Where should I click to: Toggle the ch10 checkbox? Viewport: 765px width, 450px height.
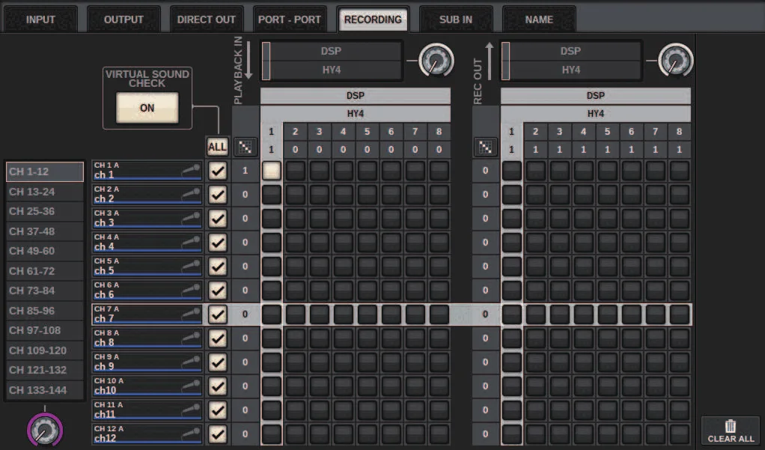[x=218, y=386]
